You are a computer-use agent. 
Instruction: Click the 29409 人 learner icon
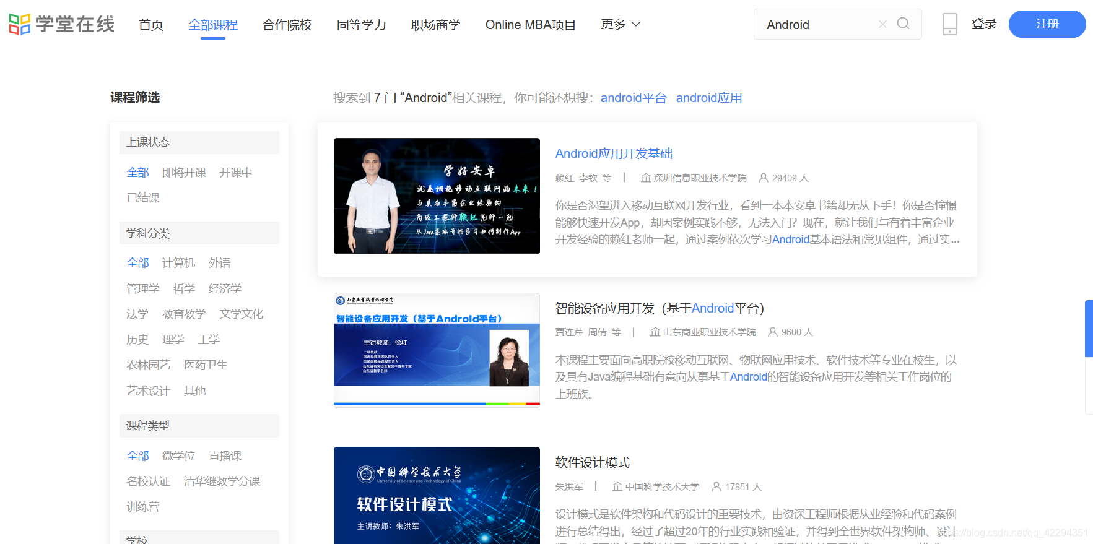[x=764, y=178]
